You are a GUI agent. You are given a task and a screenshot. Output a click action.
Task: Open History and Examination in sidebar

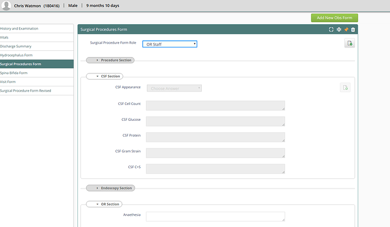[x=36, y=29]
